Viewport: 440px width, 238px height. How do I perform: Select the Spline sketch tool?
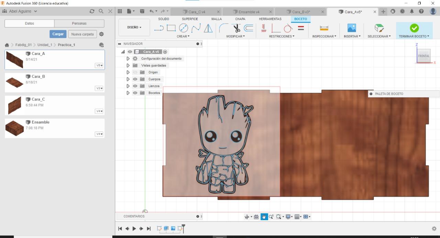196,28
